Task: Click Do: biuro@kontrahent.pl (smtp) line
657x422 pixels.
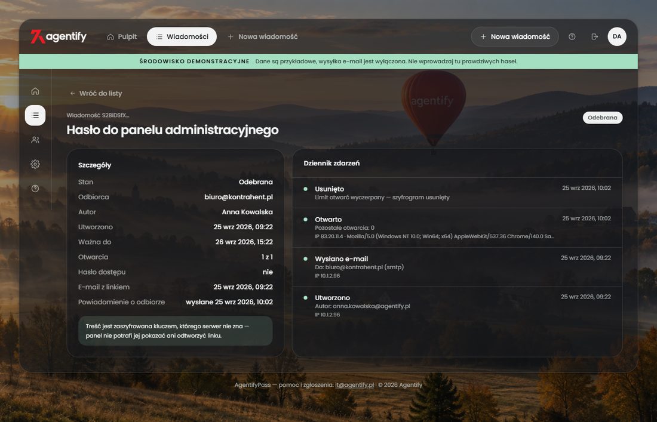Action: pyautogui.click(x=359, y=267)
